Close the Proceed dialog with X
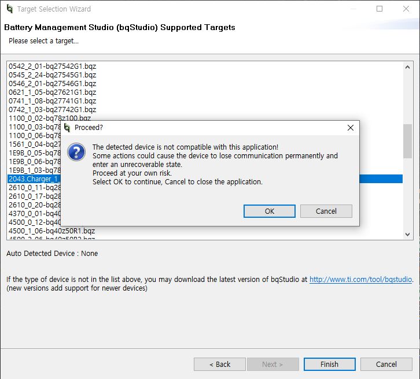The height and width of the screenshot is (379, 420). click(x=350, y=128)
